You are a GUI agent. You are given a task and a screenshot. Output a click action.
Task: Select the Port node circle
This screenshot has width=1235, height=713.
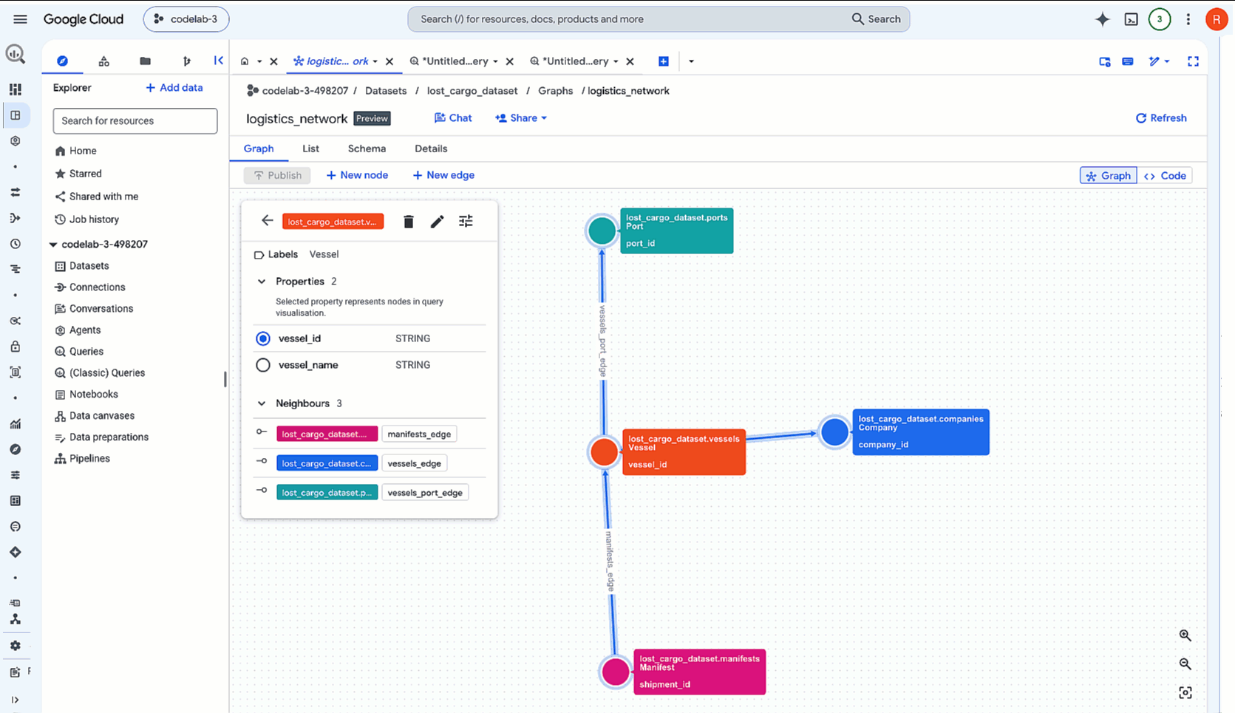pyautogui.click(x=602, y=231)
